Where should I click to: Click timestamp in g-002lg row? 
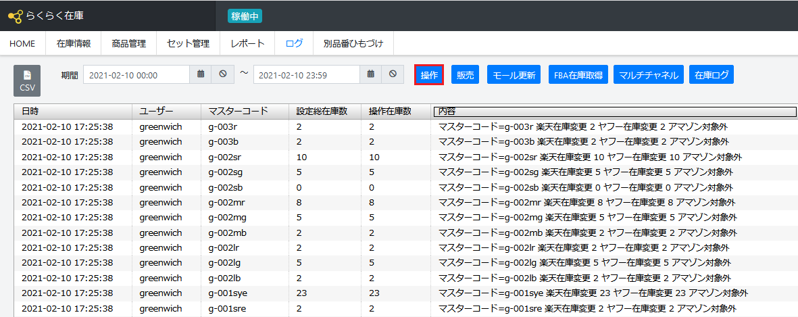coord(67,262)
